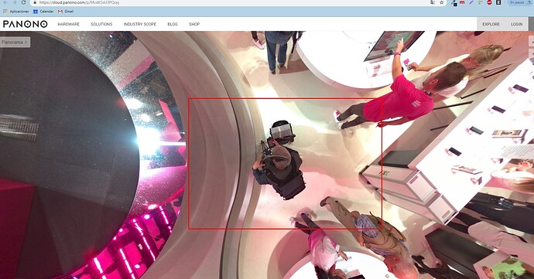The height and width of the screenshot is (279, 534).
Task: Click the Login button
Action: [517, 24]
